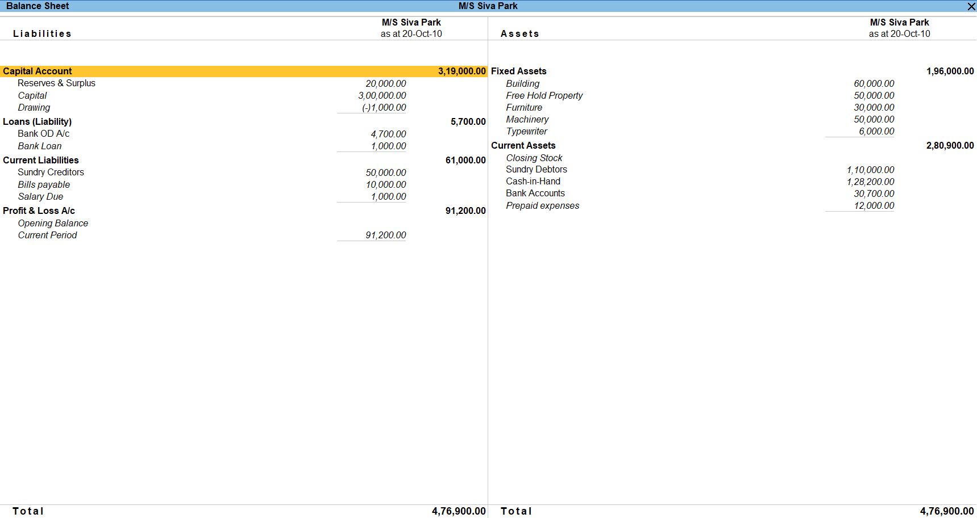Open Free Hold Property ledger
This screenshot has height=518, width=977.
pos(544,96)
